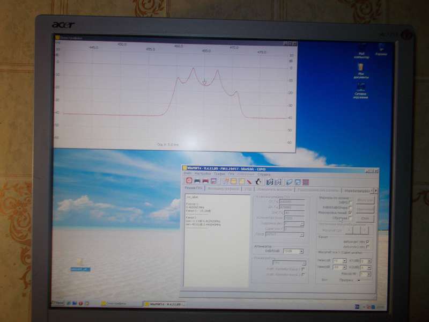The width and height of the screenshot is (429, 322).
Task: Toggle the fourth checkbox above the zoom buttons
Action: click(350, 218)
